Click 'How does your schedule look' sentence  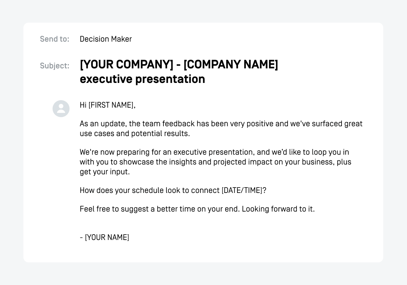point(173,190)
